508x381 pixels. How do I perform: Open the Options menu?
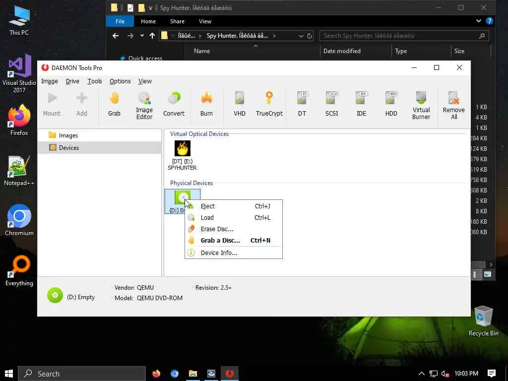coord(120,81)
